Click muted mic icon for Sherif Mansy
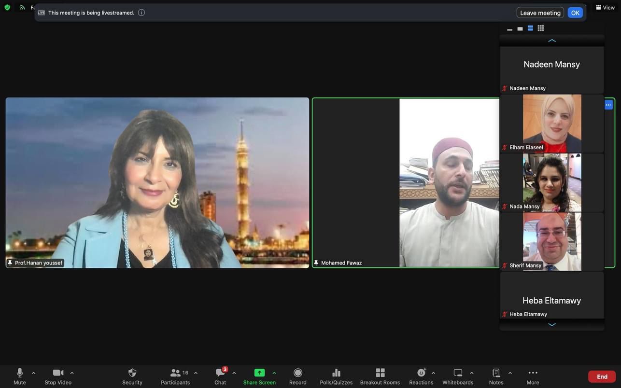Viewport: 621px width, 388px height. [x=505, y=266]
